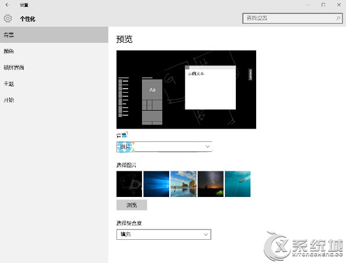
Task: Click the 选择契合度 label
Action: pyautogui.click(x=129, y=223)
